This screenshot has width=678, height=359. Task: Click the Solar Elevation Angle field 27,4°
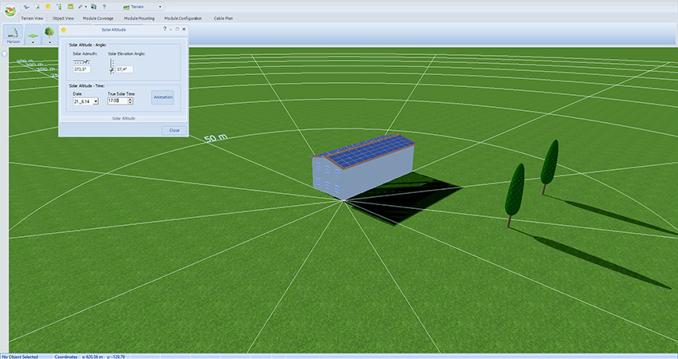point(124,69)
